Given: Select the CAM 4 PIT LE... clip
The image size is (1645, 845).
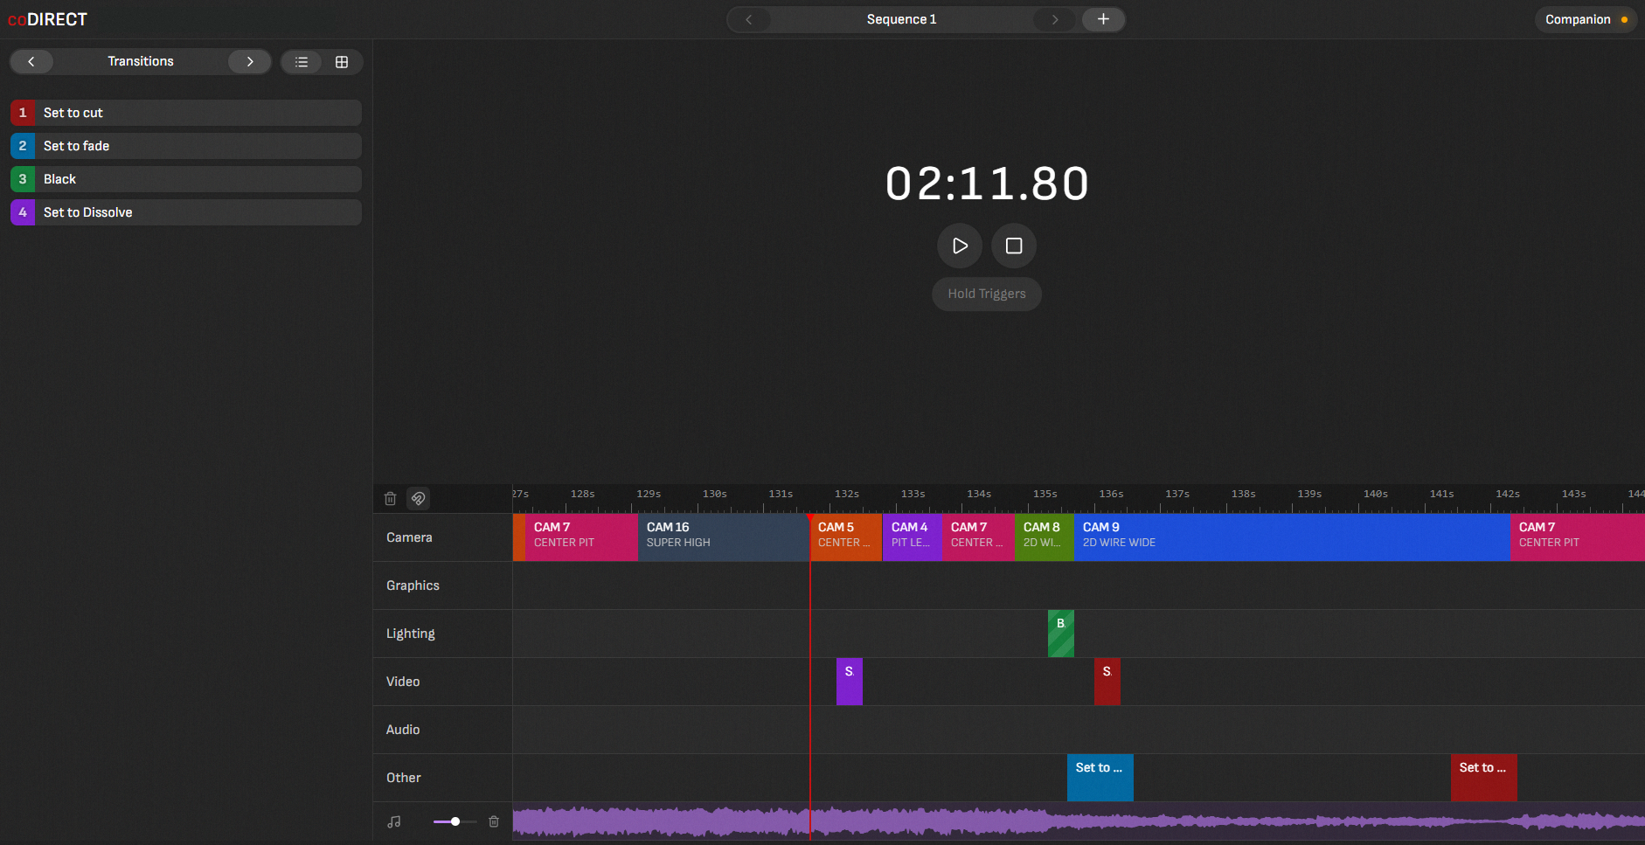Looking at the screenshot, I should (x=913, y=537).
